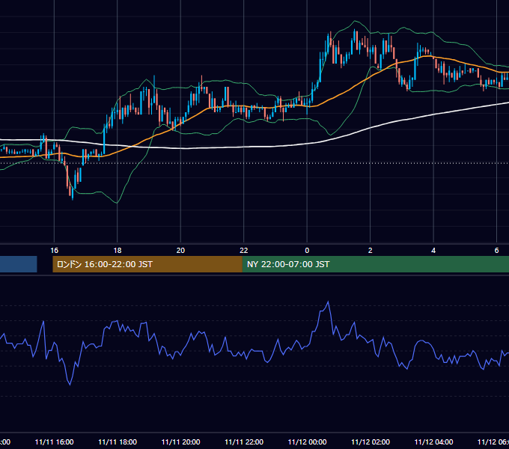The image size is (509, 449).
Task: Click the 11/12 00:00 date label
Action: point(307,442)
